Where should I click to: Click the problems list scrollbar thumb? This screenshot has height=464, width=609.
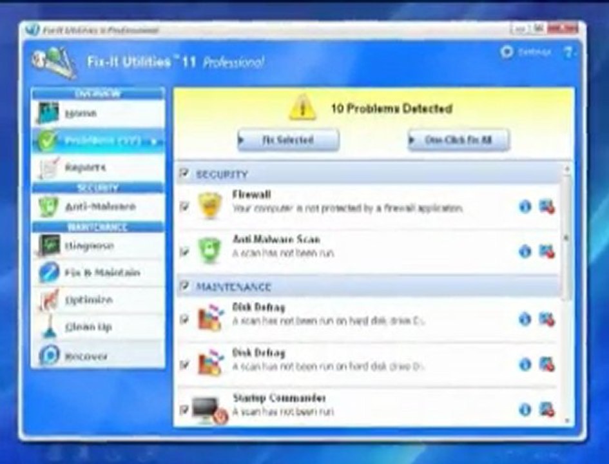point(566,237)
